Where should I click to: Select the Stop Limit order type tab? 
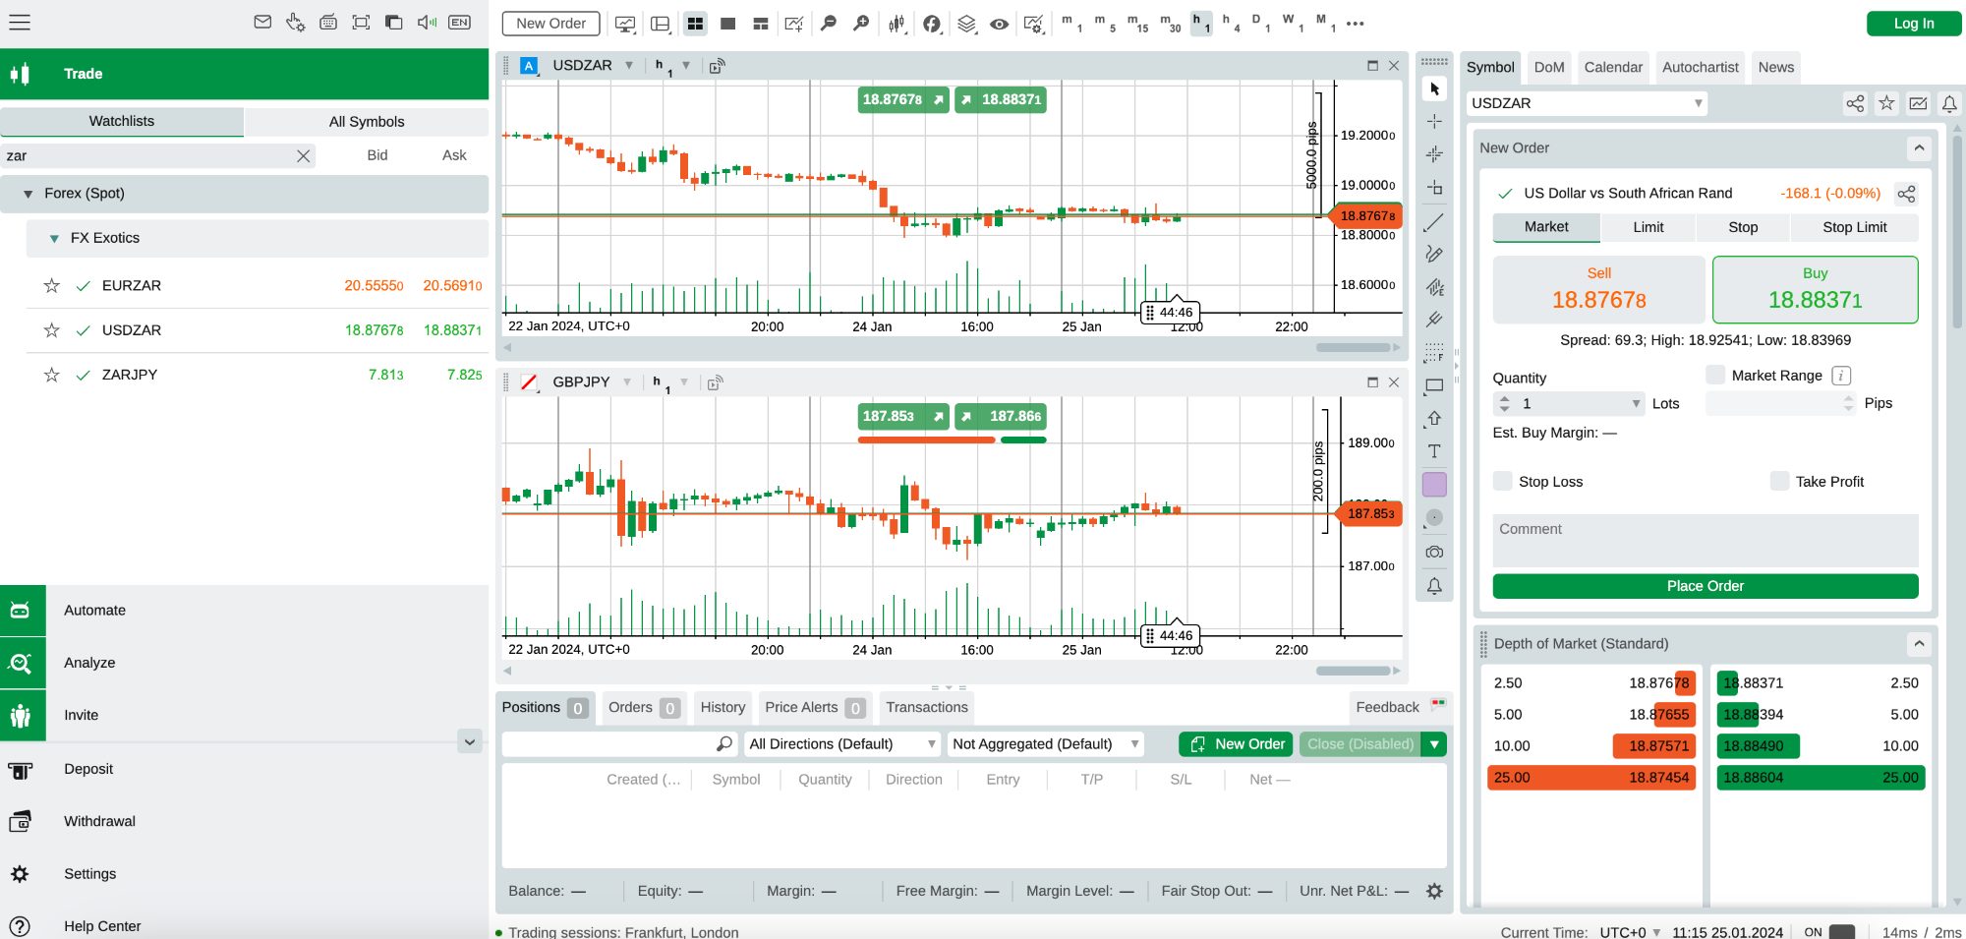1854,227
